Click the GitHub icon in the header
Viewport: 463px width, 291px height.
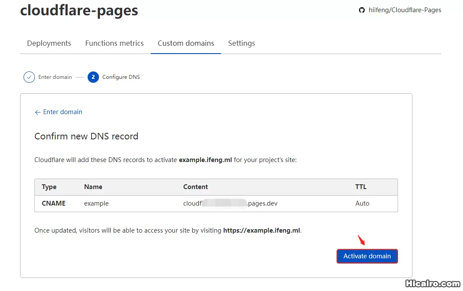click(362, 10)
